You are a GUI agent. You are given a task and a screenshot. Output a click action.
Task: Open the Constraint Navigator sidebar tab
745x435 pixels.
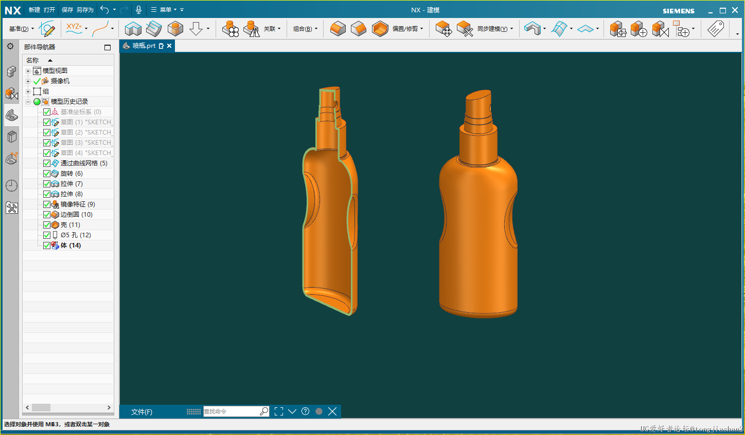point(11,93)
